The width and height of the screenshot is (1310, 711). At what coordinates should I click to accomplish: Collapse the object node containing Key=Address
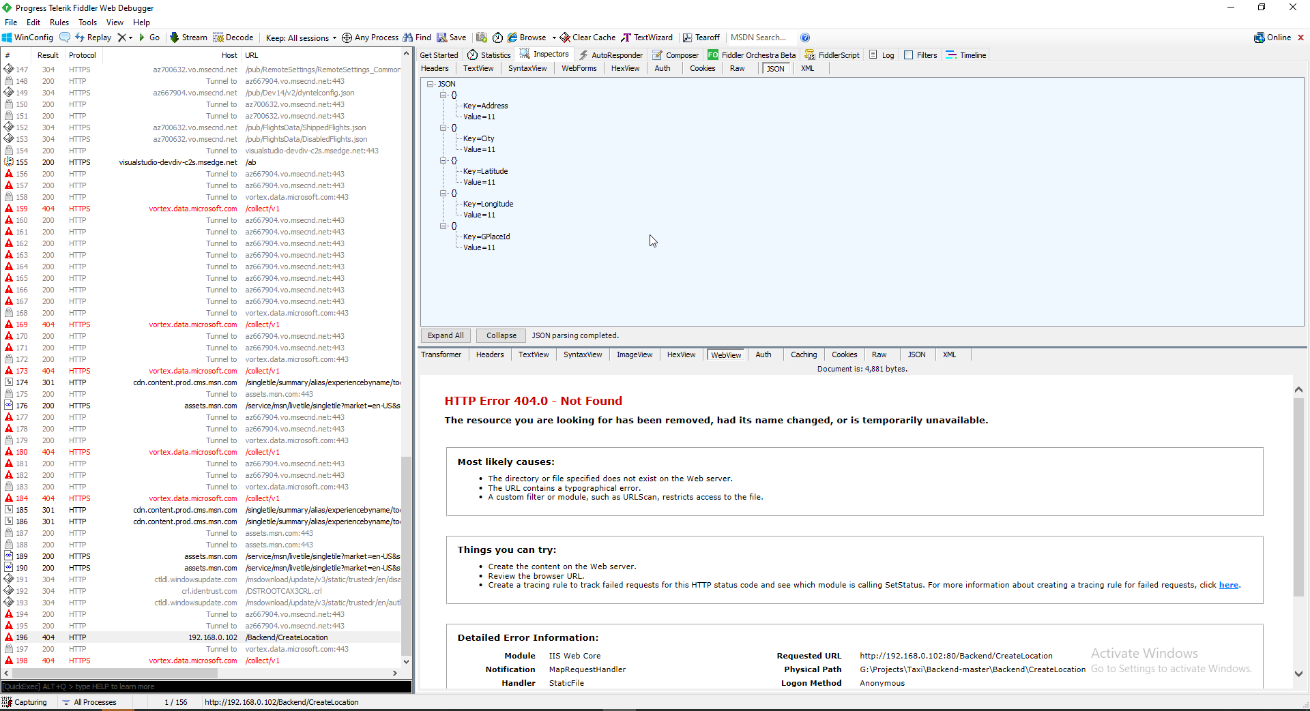[443, 95]
